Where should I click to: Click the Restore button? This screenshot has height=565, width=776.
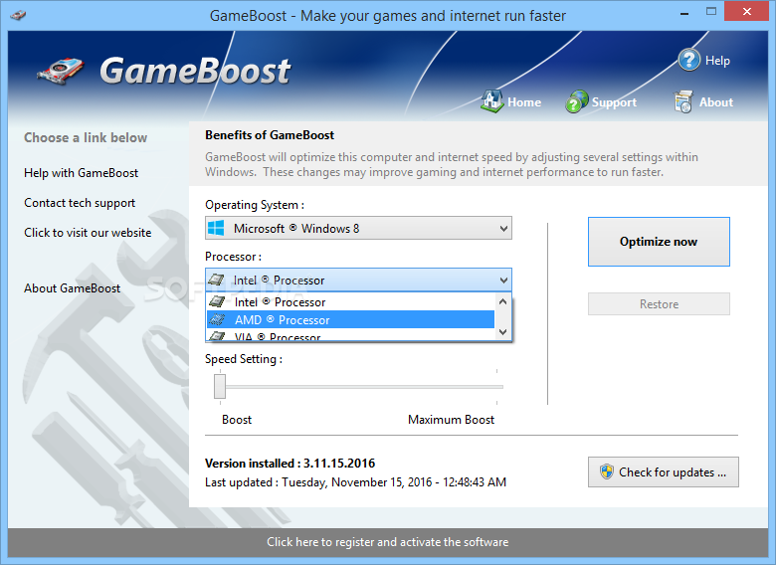[x=659, y=303]
